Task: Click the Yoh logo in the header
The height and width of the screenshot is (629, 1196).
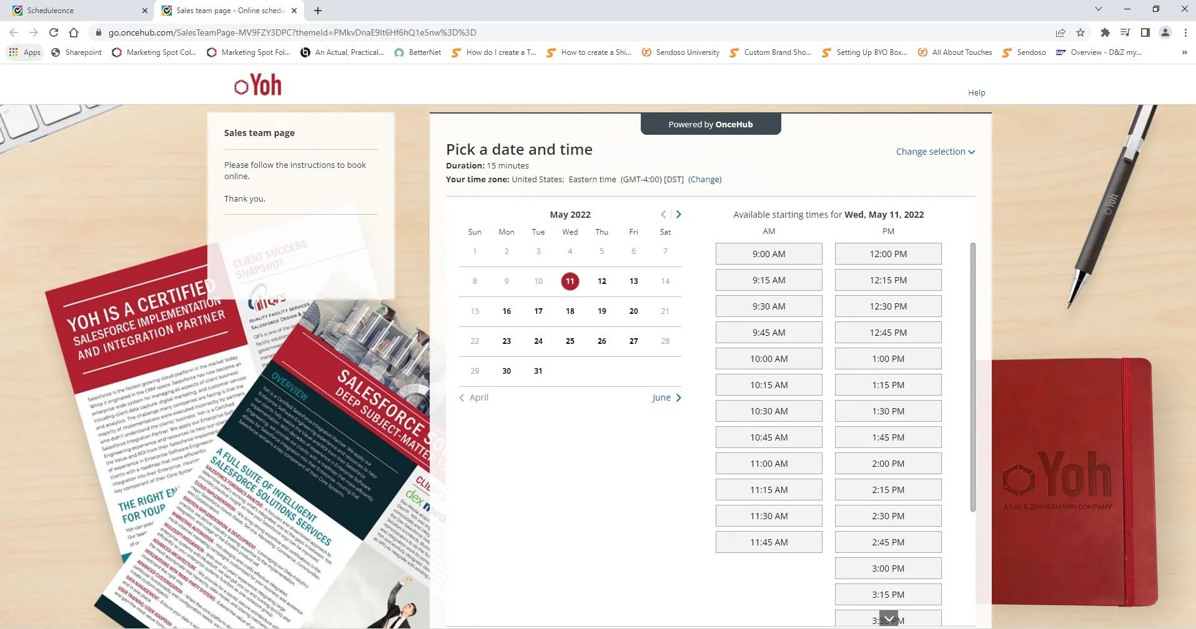Action: tap(258, 85)
